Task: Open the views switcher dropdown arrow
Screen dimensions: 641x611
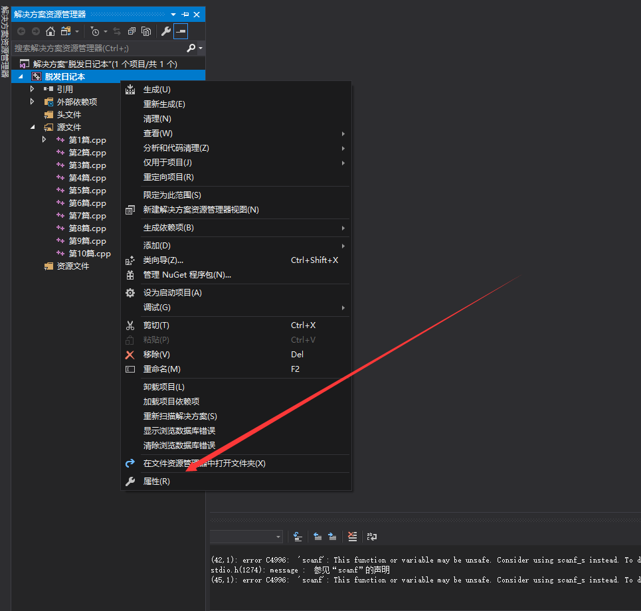Action: (77, 31)
